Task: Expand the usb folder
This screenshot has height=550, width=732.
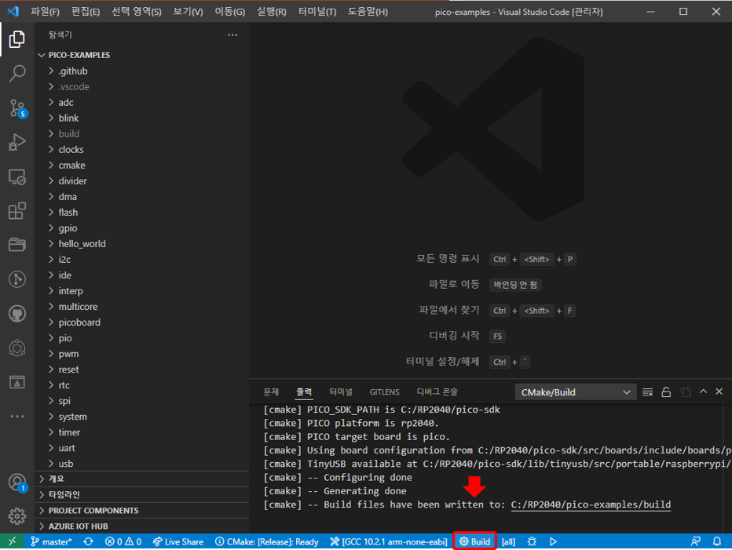Action: pyautogui.click(x=142, y=463)
